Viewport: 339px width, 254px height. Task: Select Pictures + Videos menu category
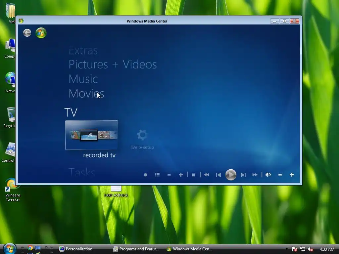[x=113, y=64]
